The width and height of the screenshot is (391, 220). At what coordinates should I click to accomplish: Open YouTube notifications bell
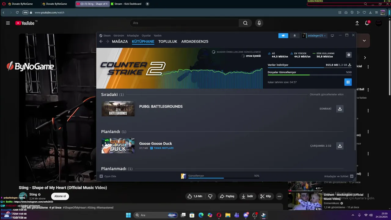click(x=367, y=23)
